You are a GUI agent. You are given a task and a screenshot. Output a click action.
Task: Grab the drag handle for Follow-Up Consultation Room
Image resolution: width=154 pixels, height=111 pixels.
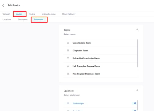(x=68, y=58)
